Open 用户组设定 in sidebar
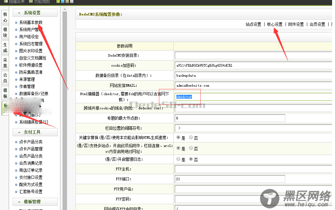335x210 pixels. coord(29,37)
